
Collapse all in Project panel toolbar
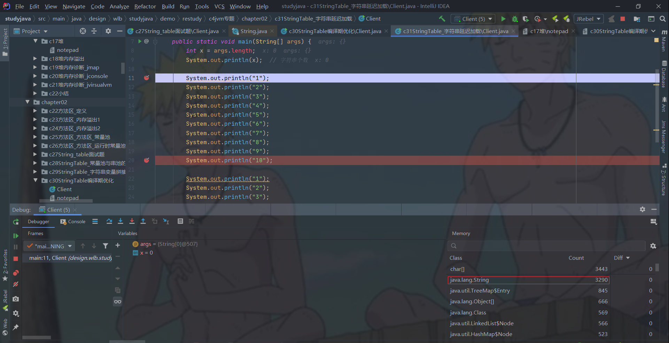(x=94, y=31)
